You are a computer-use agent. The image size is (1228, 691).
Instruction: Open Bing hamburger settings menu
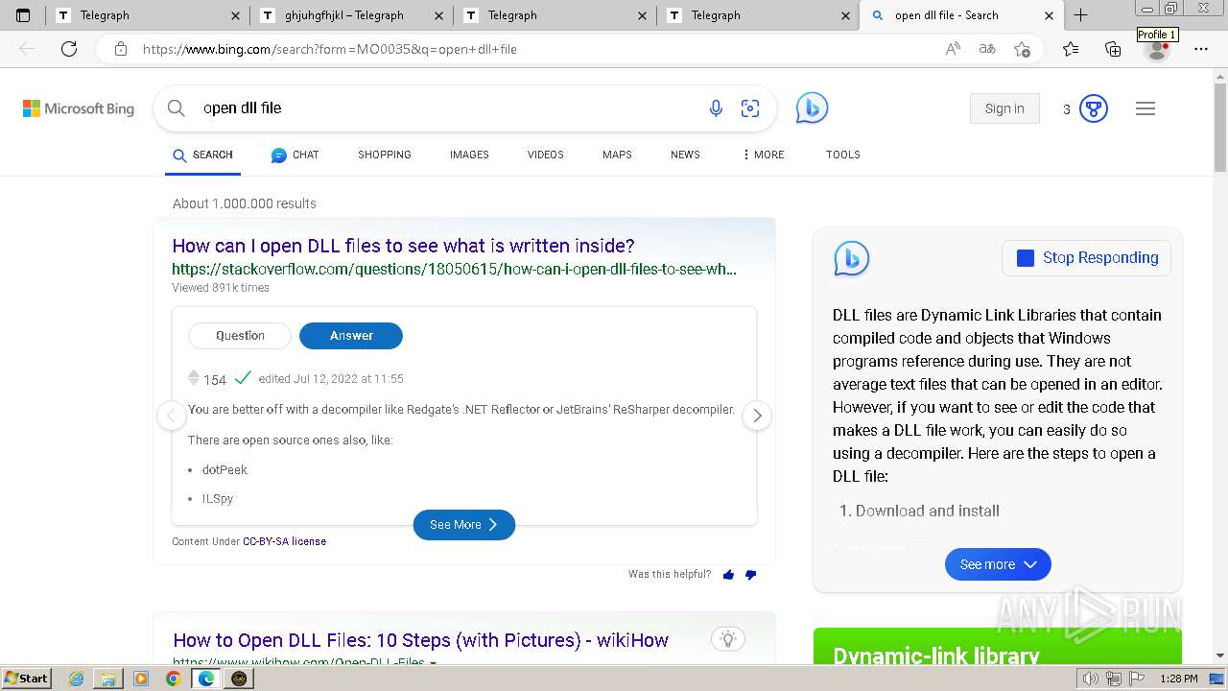(1145, 108)
